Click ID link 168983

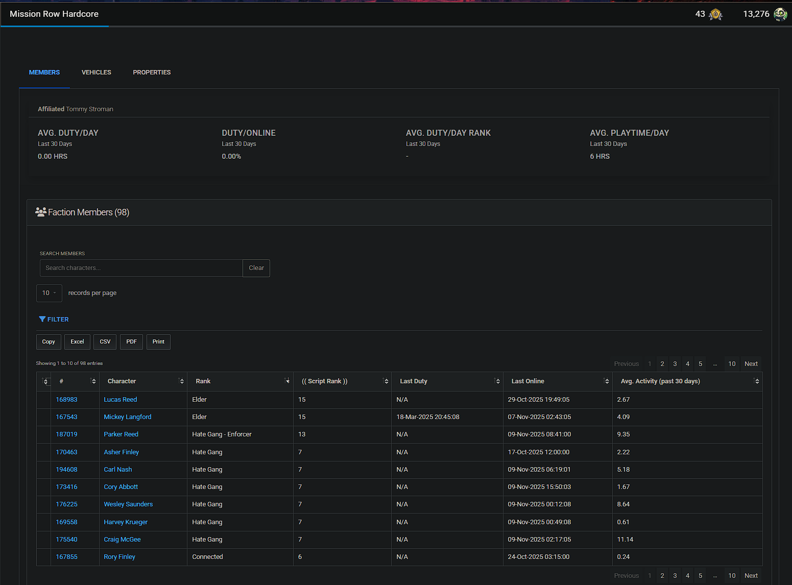(67, 400)
